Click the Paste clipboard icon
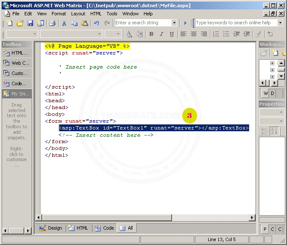 85,23
